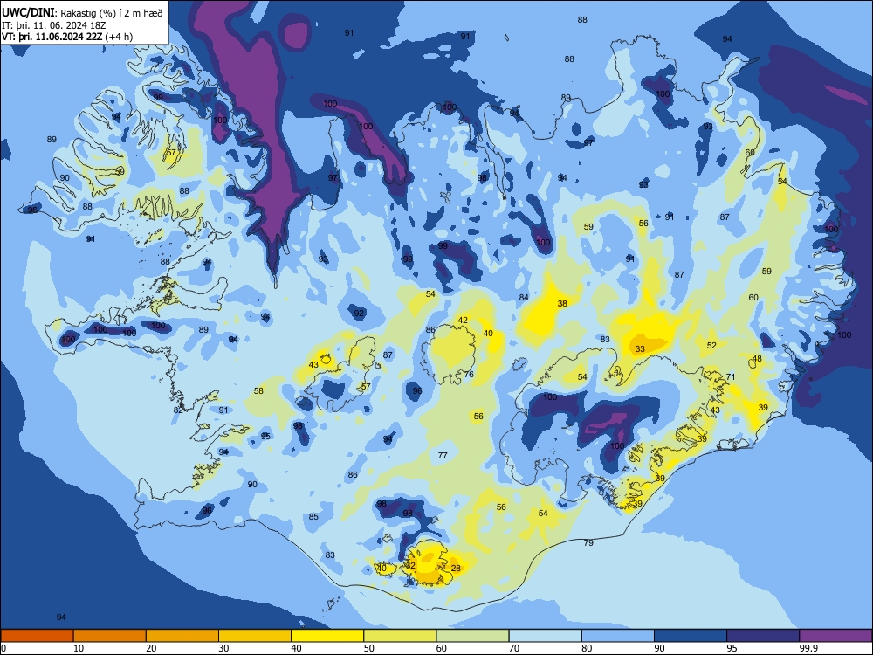Select the '95' humidity value

(265, 436)
